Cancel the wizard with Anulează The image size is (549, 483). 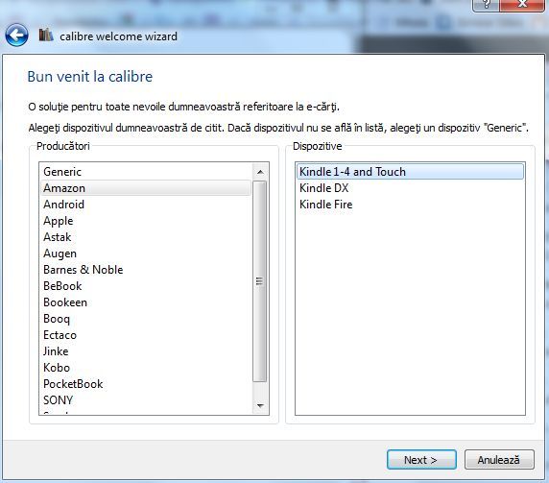[499, 460]
